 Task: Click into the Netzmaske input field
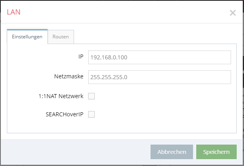(x=159, y=77)
